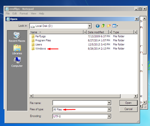
Task: Expand the Look in dropdown
Action: coord(90,26)
